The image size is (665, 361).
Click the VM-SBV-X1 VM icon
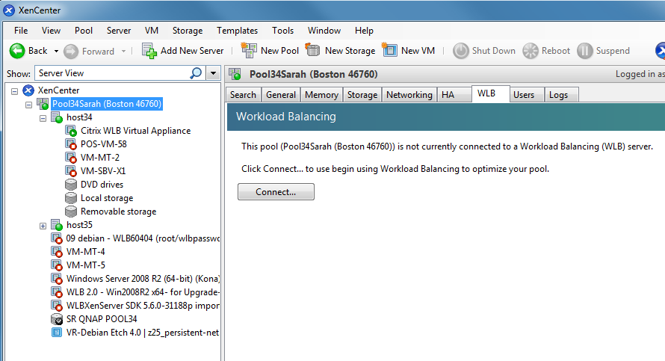(71, 171)
